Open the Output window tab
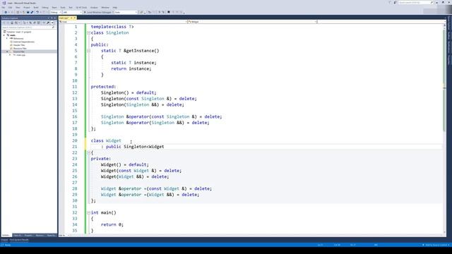The image size is (452, 254). pyautogui.click(x=4, y=240)
